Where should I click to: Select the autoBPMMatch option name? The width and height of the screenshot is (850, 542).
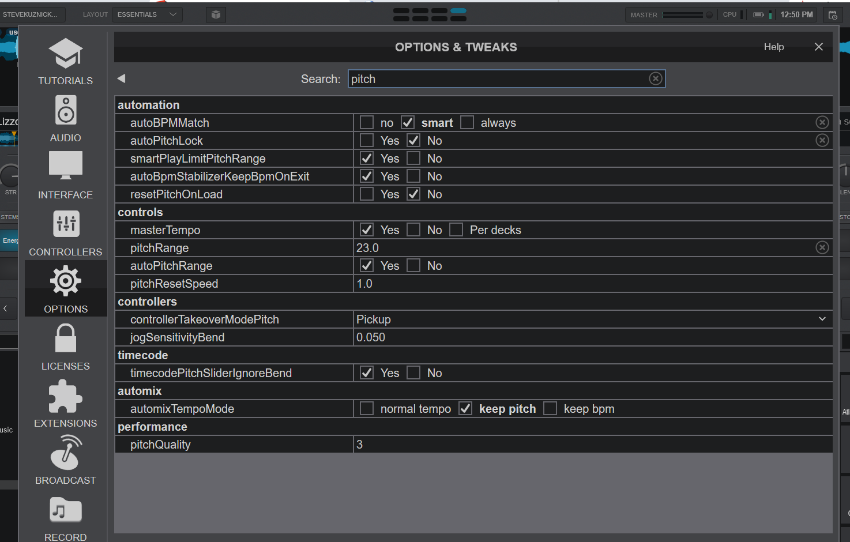point(170,122)
